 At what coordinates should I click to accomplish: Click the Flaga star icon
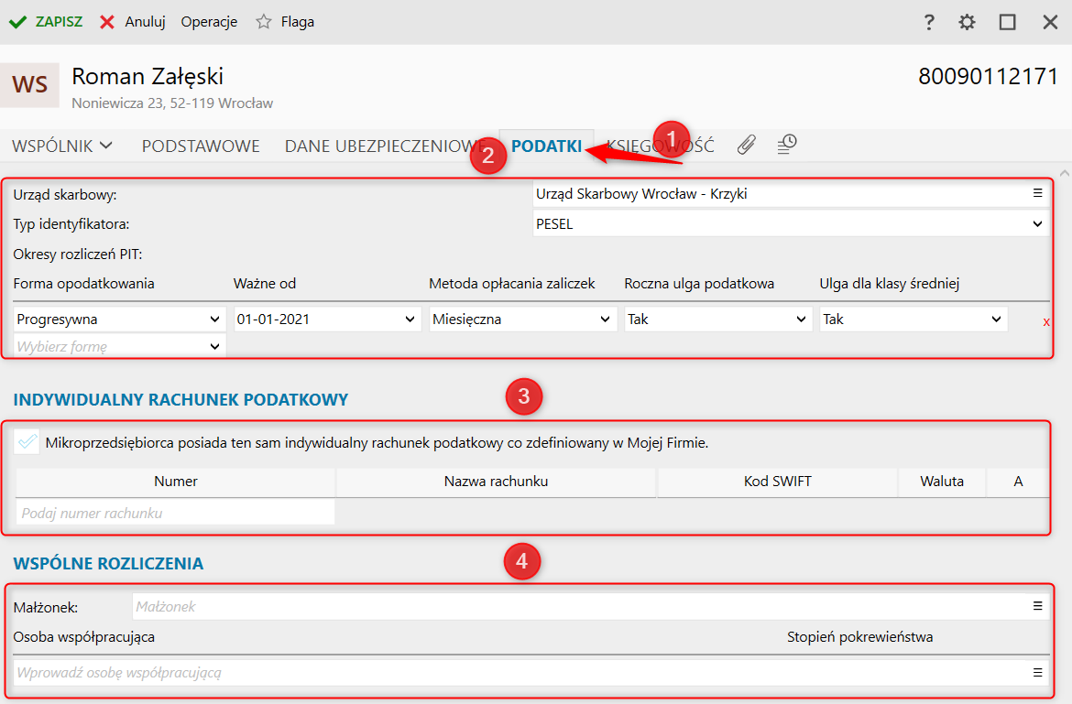coord(263,22)
